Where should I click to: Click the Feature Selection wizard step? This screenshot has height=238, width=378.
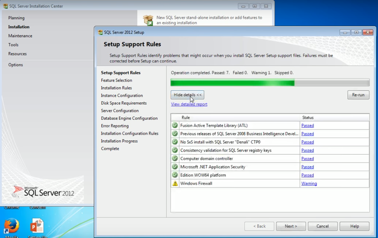tap(116, 80)
